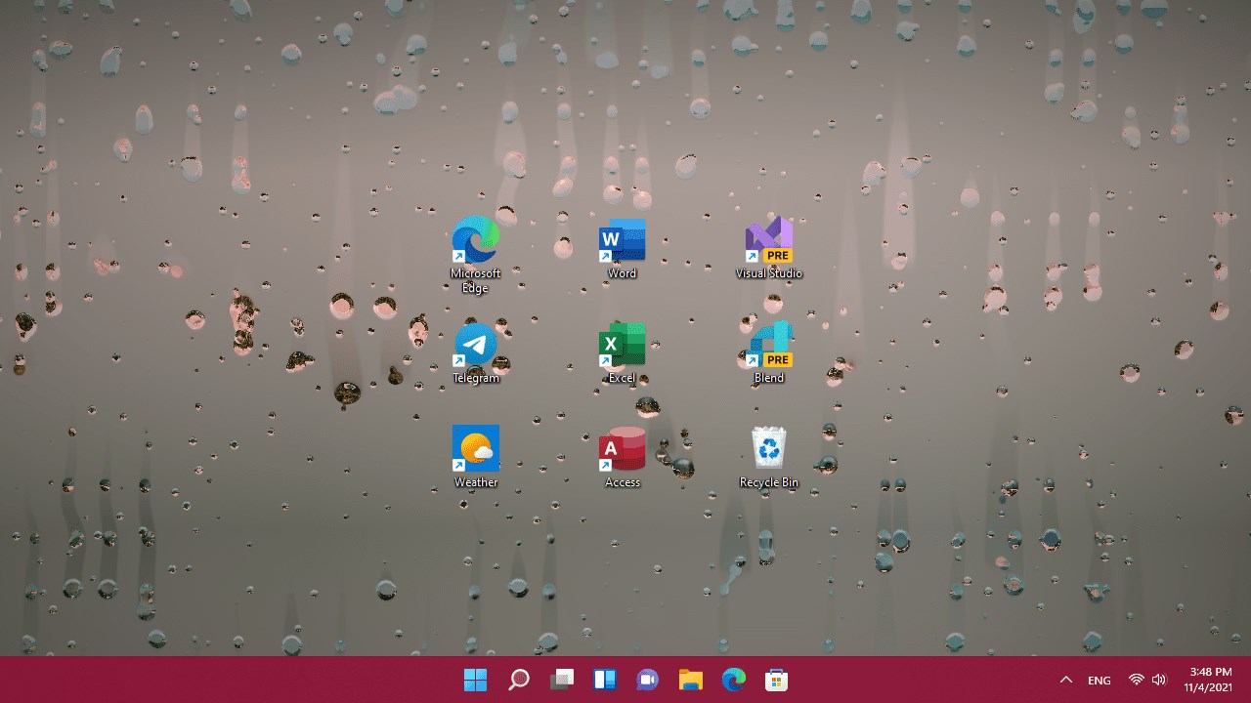1251x703 pixels.
Task: Open the Start menu on the taskbar
Action: click(x=476, y=680)
